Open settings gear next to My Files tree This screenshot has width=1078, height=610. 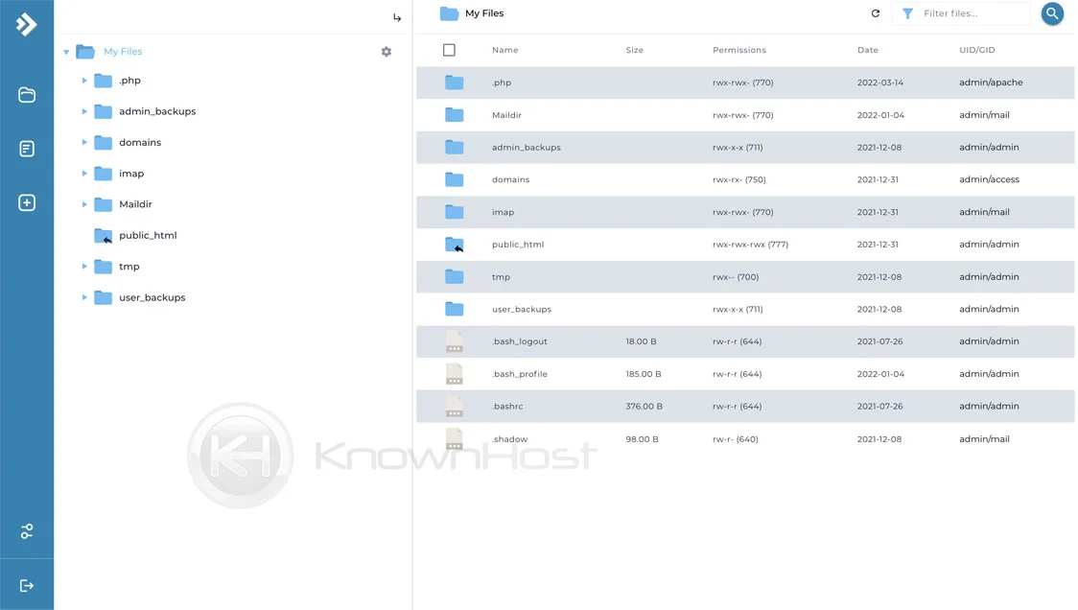point(386,51)
